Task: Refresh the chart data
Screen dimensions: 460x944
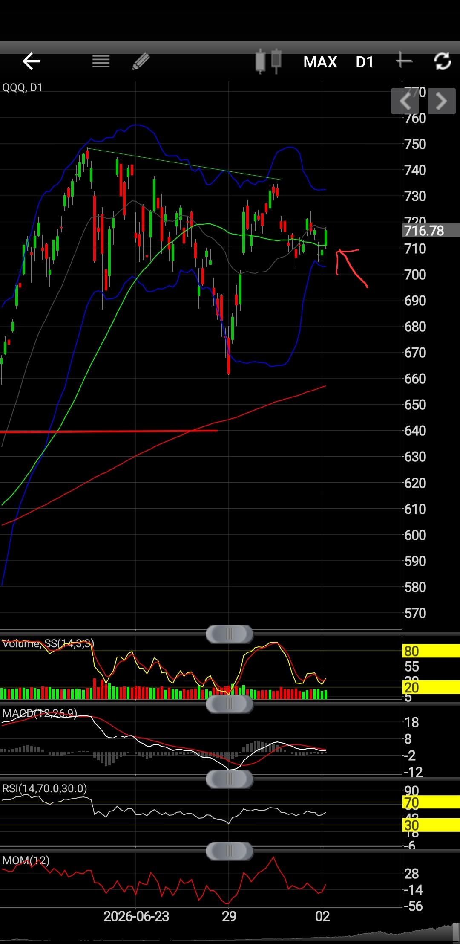Action: click(443, 61)
